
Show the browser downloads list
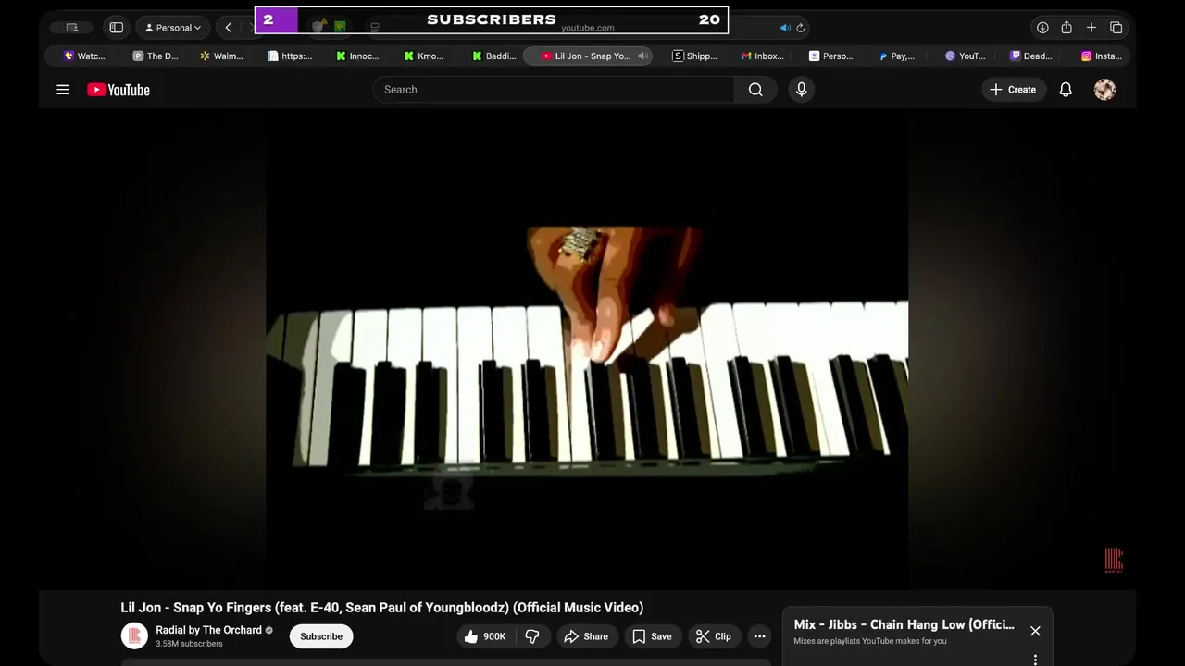[1042, 28]
